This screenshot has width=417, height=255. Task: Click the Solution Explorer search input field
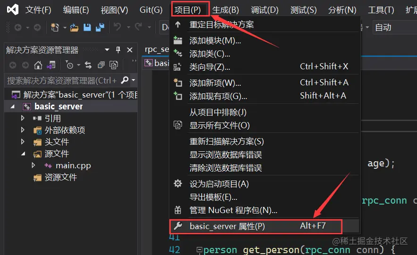click(x=62, y=81)
